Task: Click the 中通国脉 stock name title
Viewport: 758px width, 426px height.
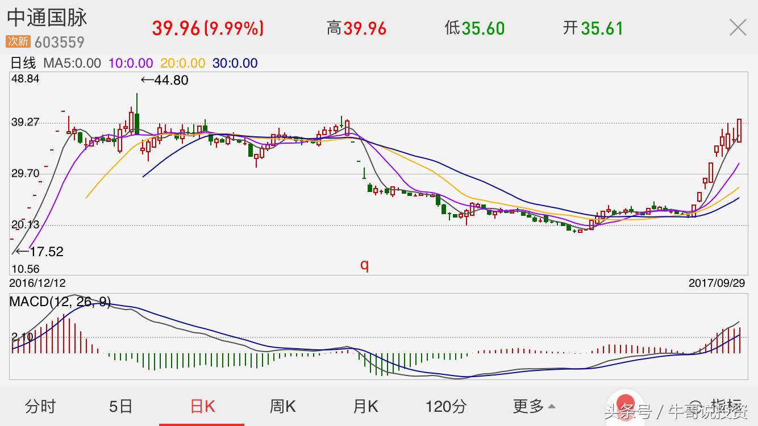Action: (47, 18)
